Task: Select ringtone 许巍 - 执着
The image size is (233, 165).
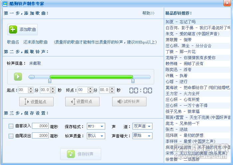Action: [197, 76]
